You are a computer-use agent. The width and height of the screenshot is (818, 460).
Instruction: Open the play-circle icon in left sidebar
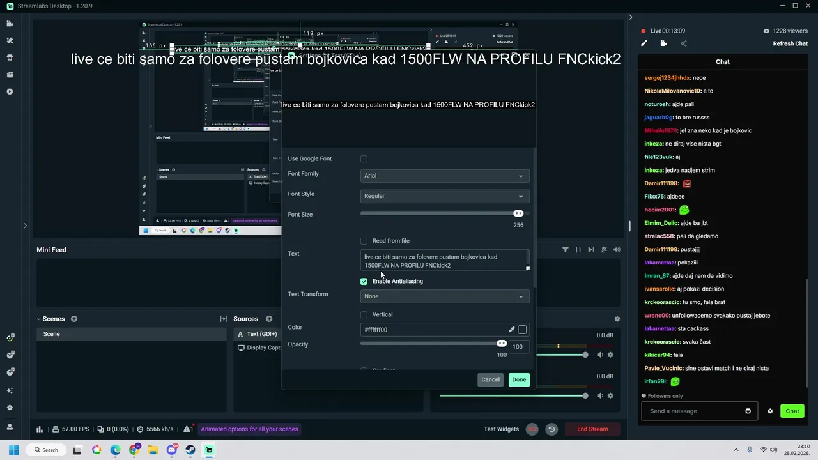[10, 91]
